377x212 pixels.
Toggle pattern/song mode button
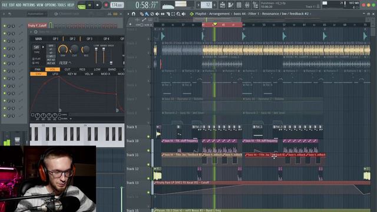coord(81,6)
